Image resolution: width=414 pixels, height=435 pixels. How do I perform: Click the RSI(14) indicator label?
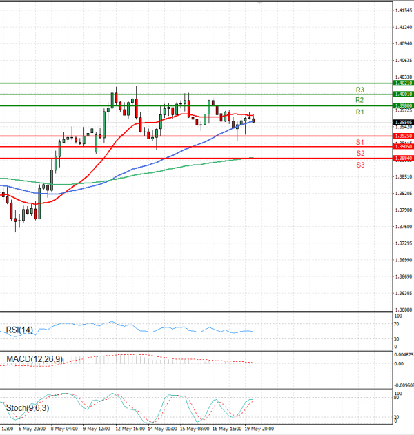coord(18,329)
